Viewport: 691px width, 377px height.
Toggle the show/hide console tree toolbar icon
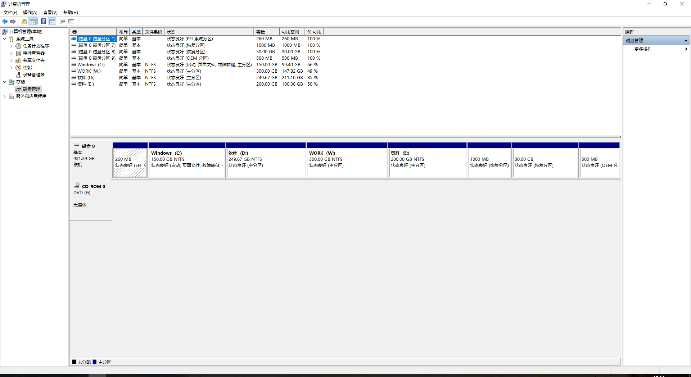coord(33,22)
